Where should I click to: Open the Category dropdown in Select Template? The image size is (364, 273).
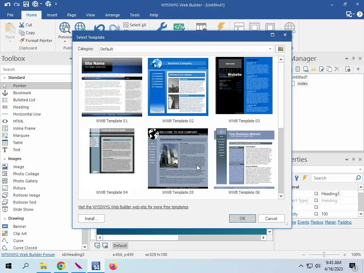pyautogui.click(x=270, y=49)
